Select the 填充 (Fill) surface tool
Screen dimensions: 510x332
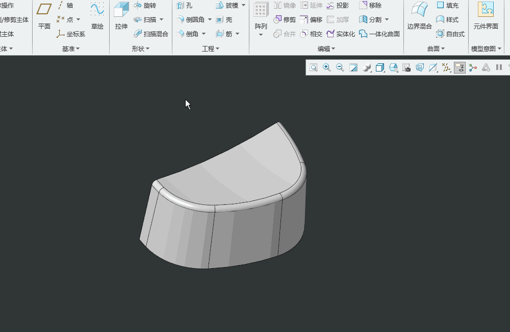[448, 6]
